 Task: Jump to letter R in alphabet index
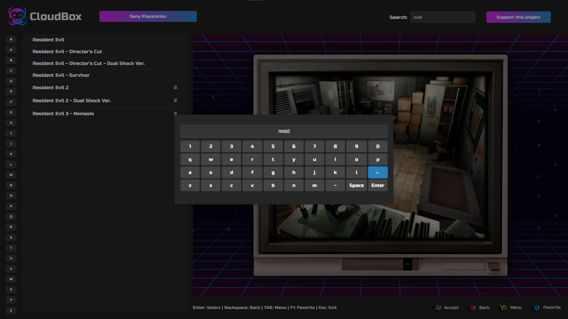click(x=11, y=227)
